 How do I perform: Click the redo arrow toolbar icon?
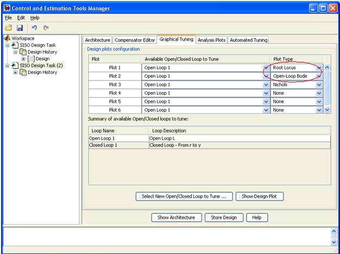point(46,28)
